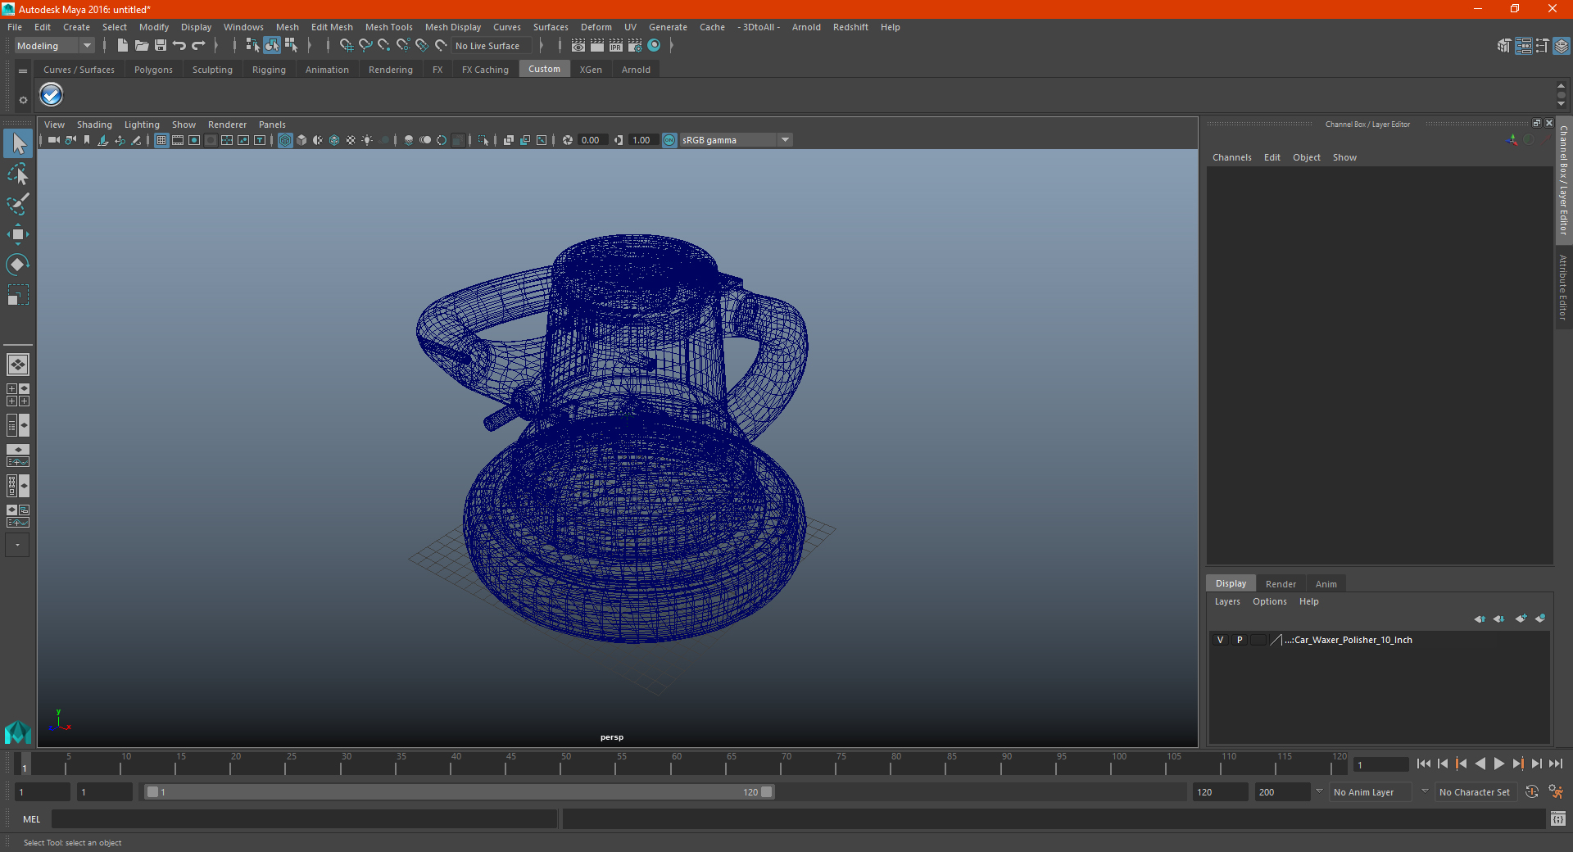Open the Modeling menu set dropdown
Screen dimensions: 1573x852
pyautogui.click(x=54, y=46)
